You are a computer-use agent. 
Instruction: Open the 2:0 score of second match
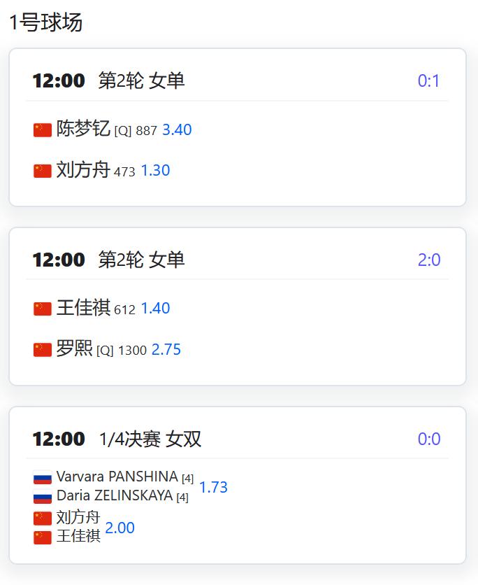point(429,260)
